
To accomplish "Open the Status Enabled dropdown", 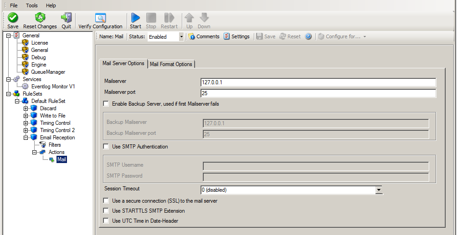I will (181, 37).
